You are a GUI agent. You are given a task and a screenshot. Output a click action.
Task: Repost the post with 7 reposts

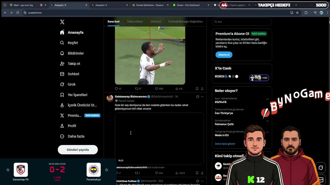(138, 173)
